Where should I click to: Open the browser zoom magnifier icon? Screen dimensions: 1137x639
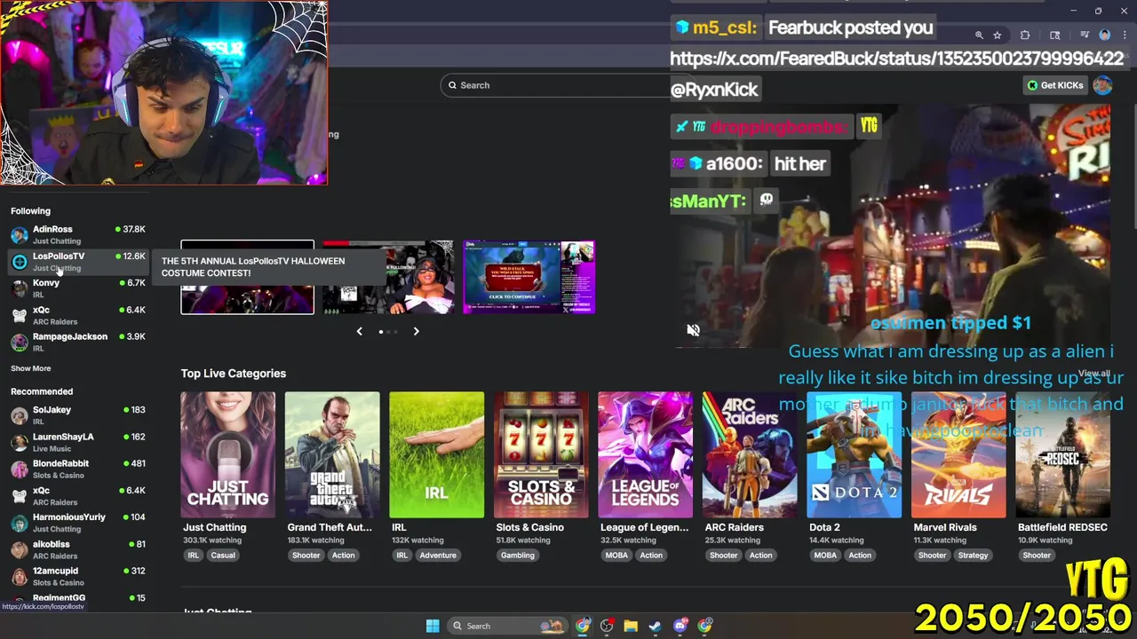979,35
